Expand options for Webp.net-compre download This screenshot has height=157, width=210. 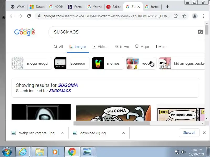pyautogui.click(x=62, y=133)
